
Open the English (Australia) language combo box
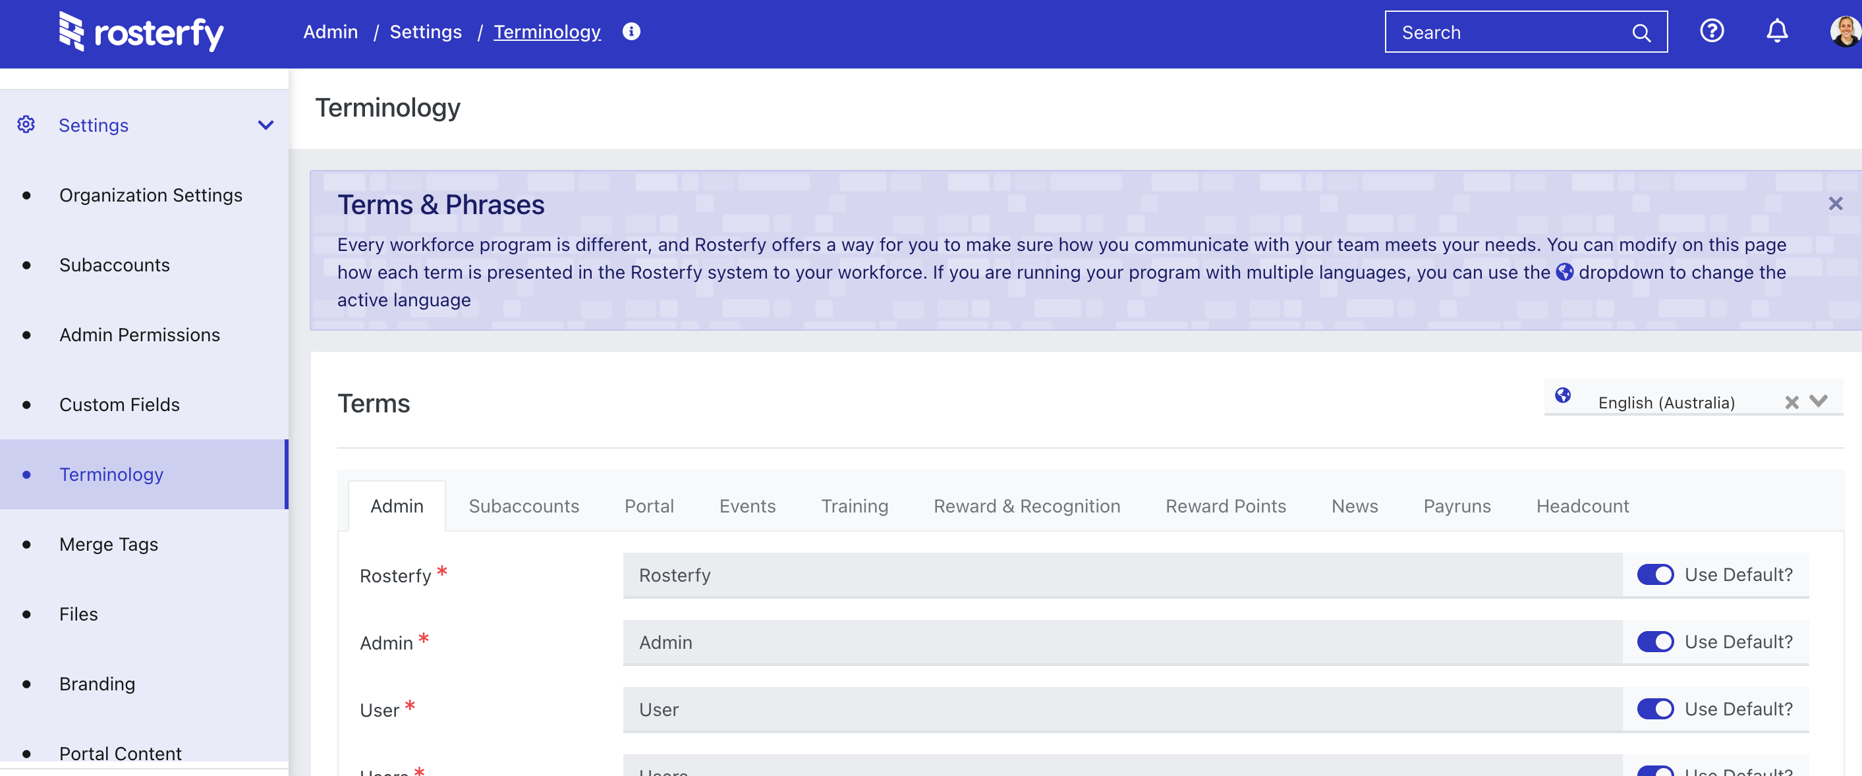(x=1693, y=398)
